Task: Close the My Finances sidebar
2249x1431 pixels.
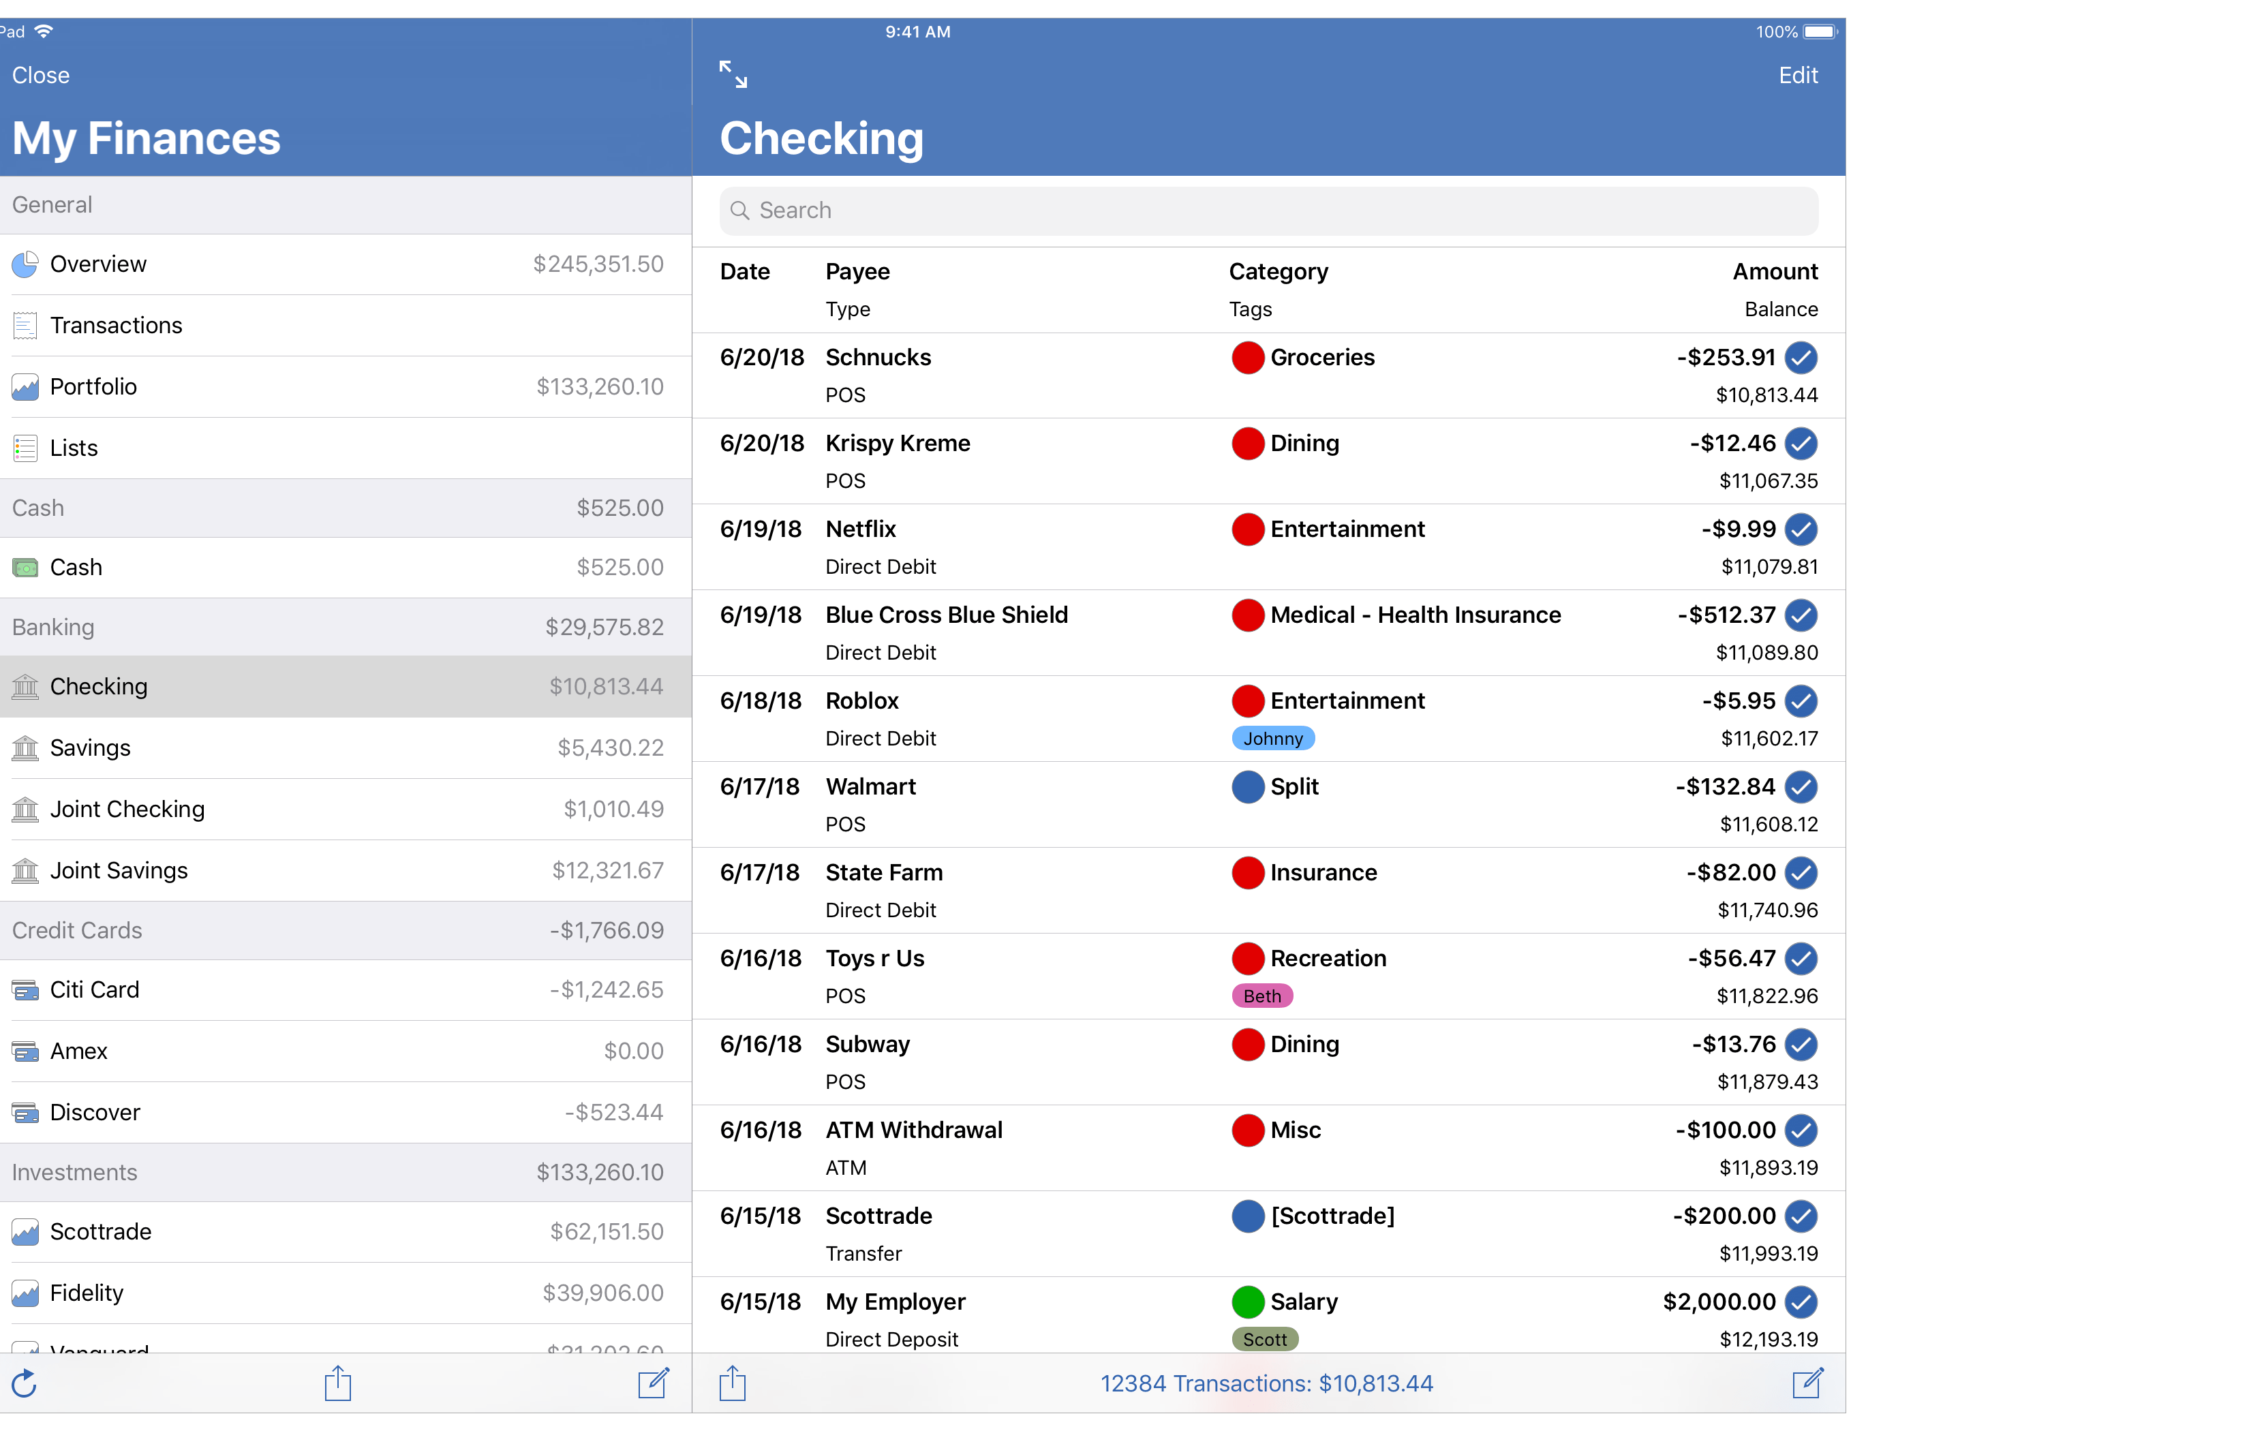Action: [41, 75]
